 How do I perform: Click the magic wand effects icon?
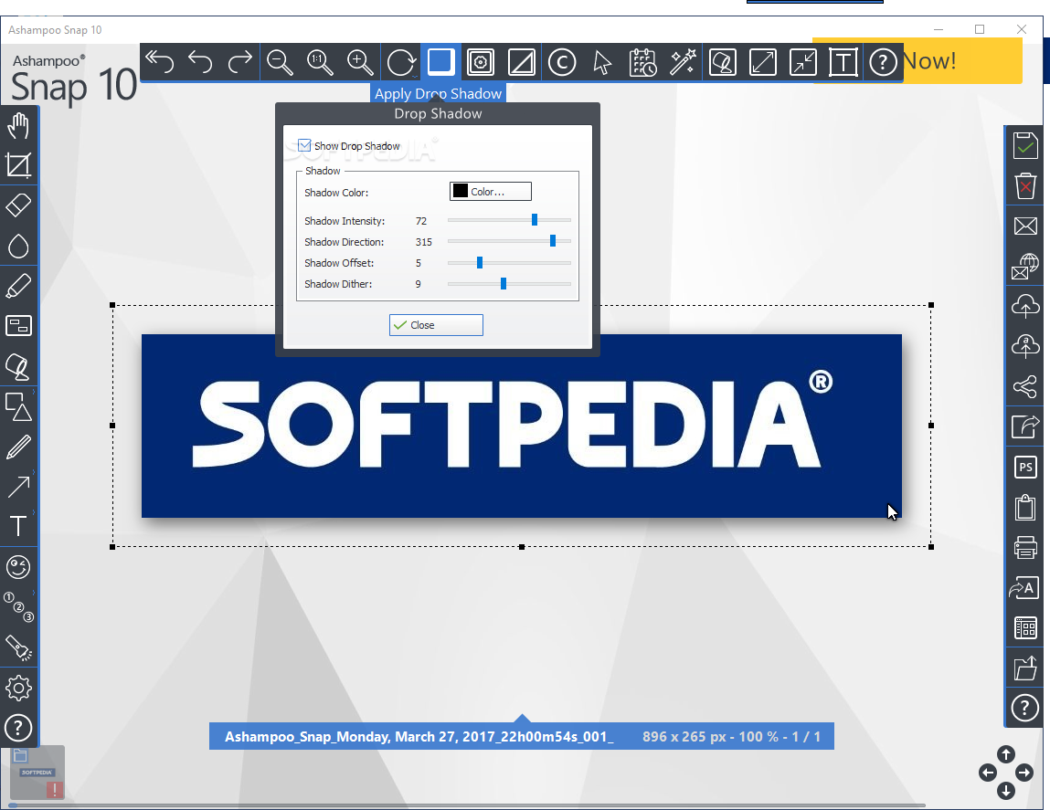click(683, 62)
